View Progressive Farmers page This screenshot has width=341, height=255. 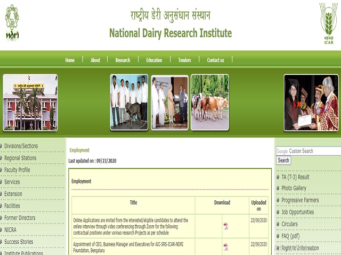point(300,200)
